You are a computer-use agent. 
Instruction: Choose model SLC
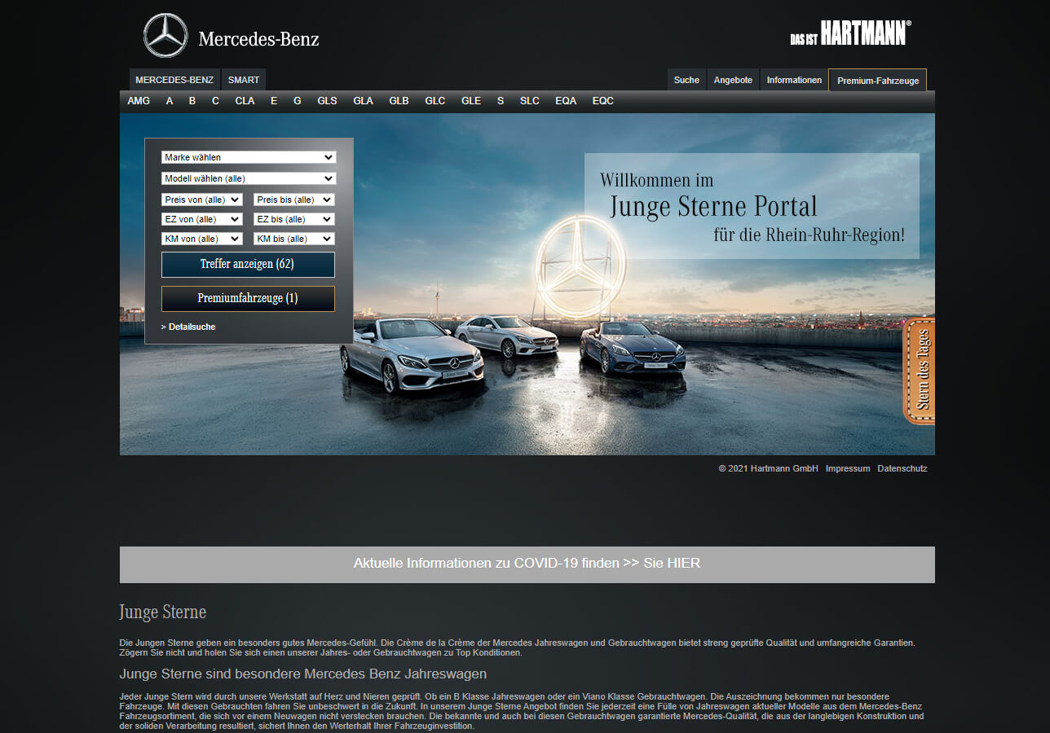click(530, 101)
